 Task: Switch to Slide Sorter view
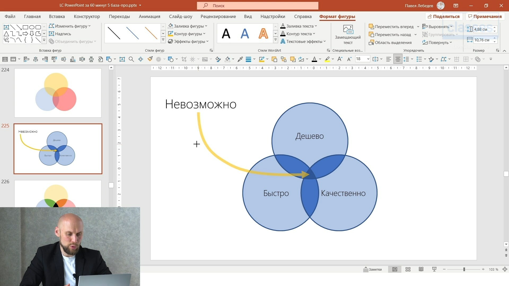(x=408, y=269)
